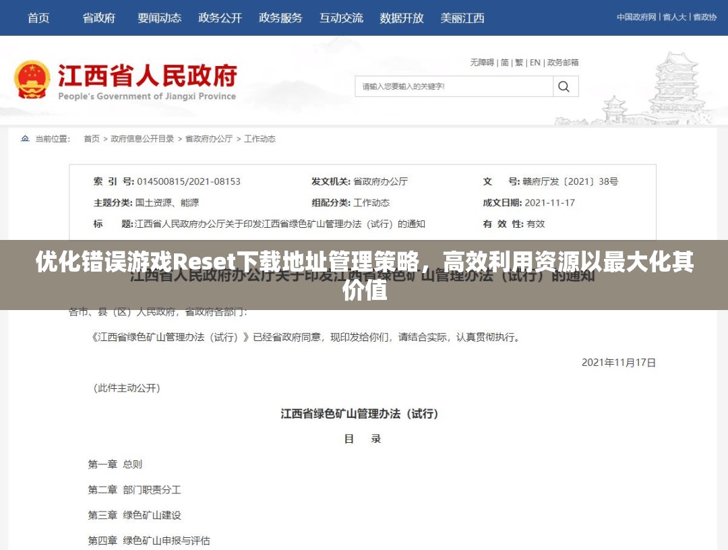Click the 第一章 总则 contents entry
728x550 pixels.
click(115, 464)
